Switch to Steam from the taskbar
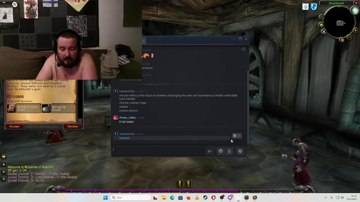The width and height of the screenshot is (360, 202). [x=205, y=198]
